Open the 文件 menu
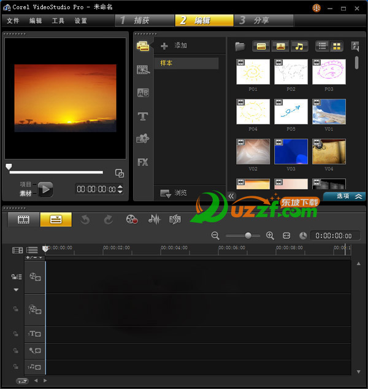368x389 pixels. coord(13,21)
